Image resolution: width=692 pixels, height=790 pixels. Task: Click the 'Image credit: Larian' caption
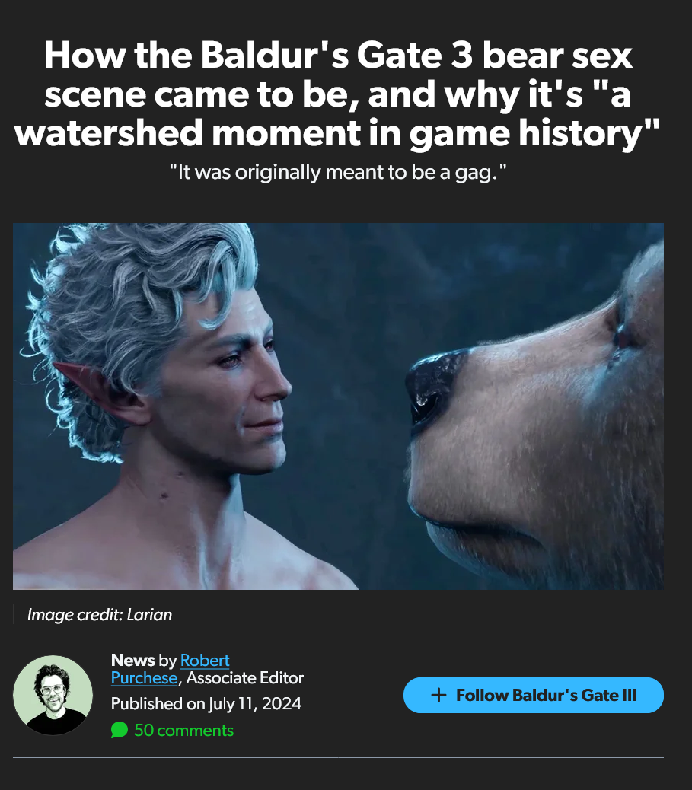pos(100,615)
